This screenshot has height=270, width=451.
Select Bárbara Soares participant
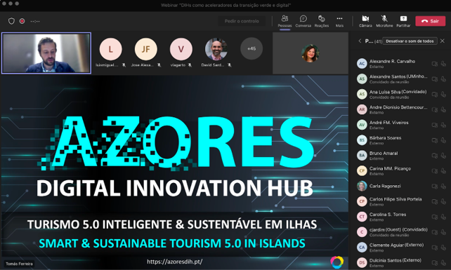(400, 140)
